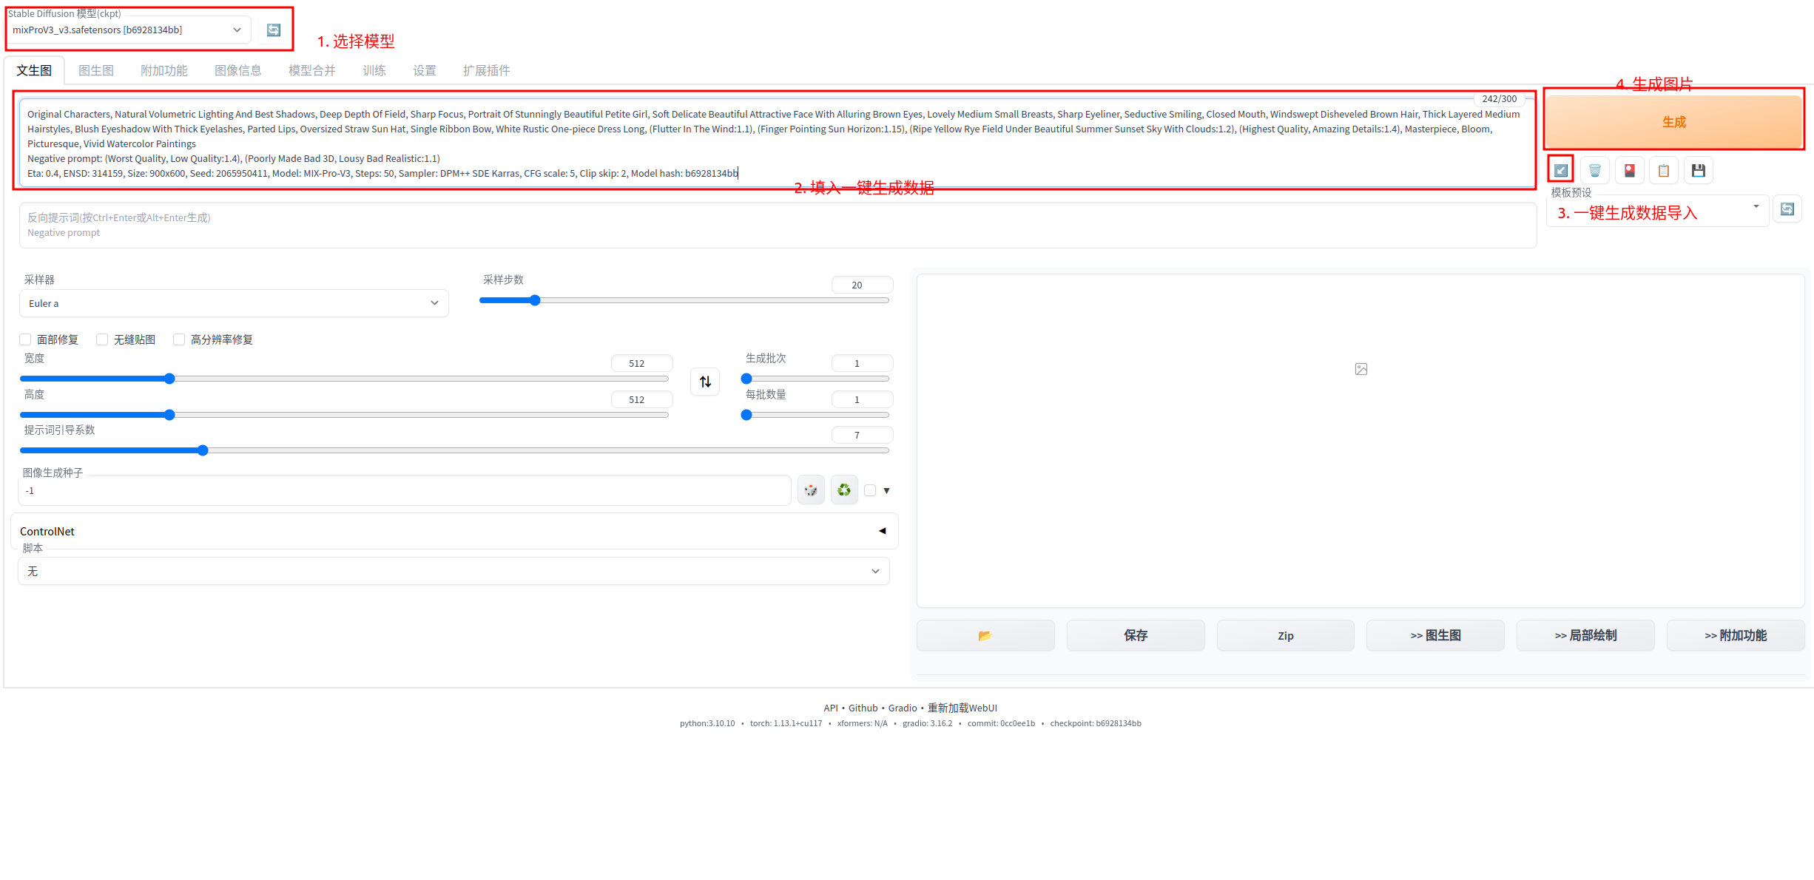The height and width of the screenshot is (880, 1814).
Task: Toggle the 无缝贴图 checkbox
Action: pyautogui.click(x=103, y=339)
